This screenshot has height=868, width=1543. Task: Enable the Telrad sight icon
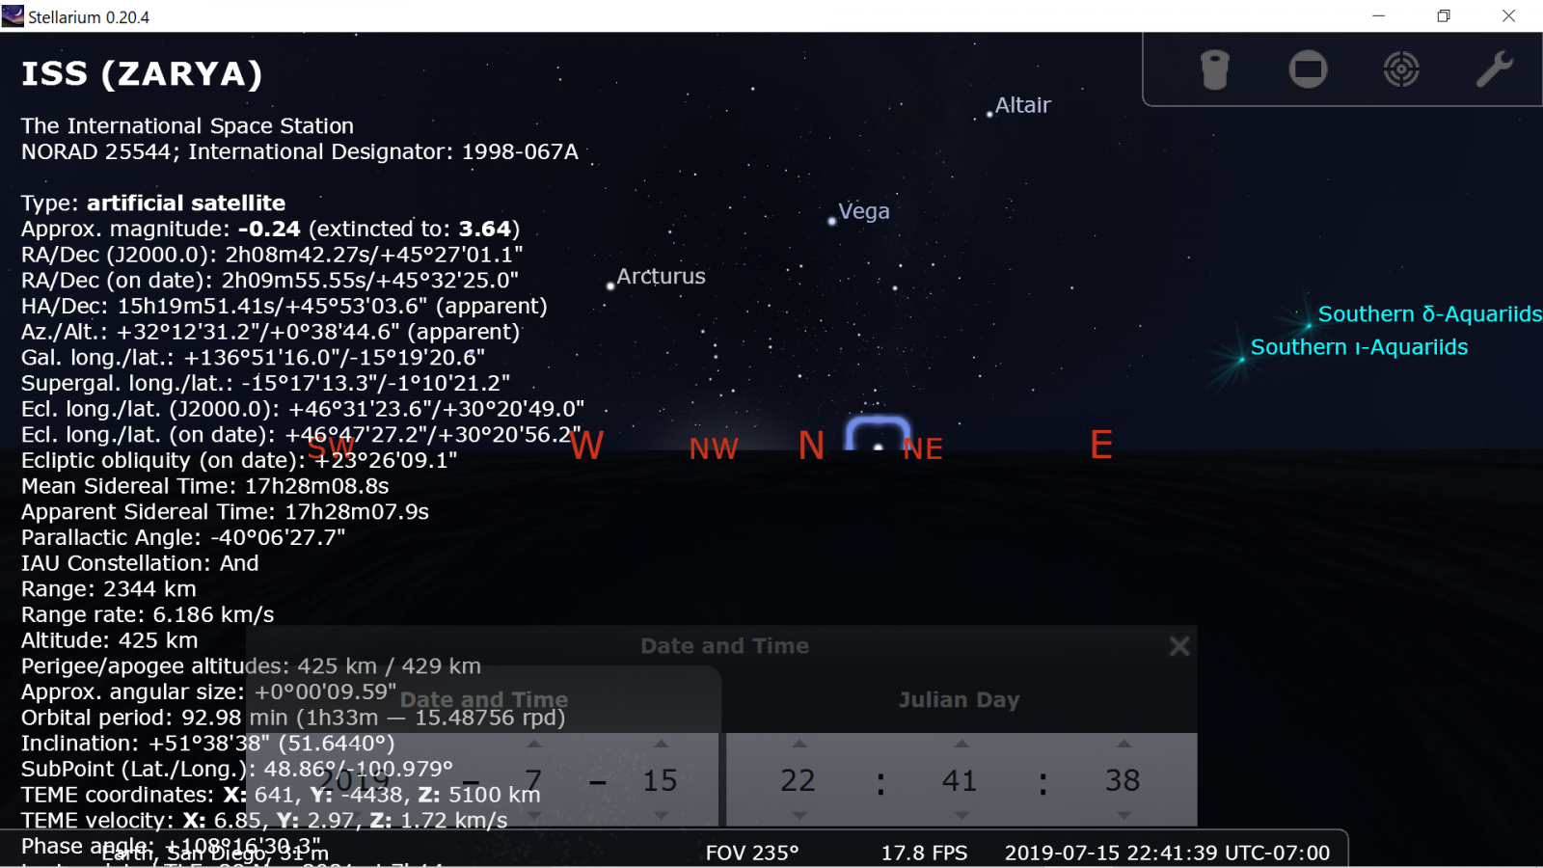click(x=1400, y=69)
